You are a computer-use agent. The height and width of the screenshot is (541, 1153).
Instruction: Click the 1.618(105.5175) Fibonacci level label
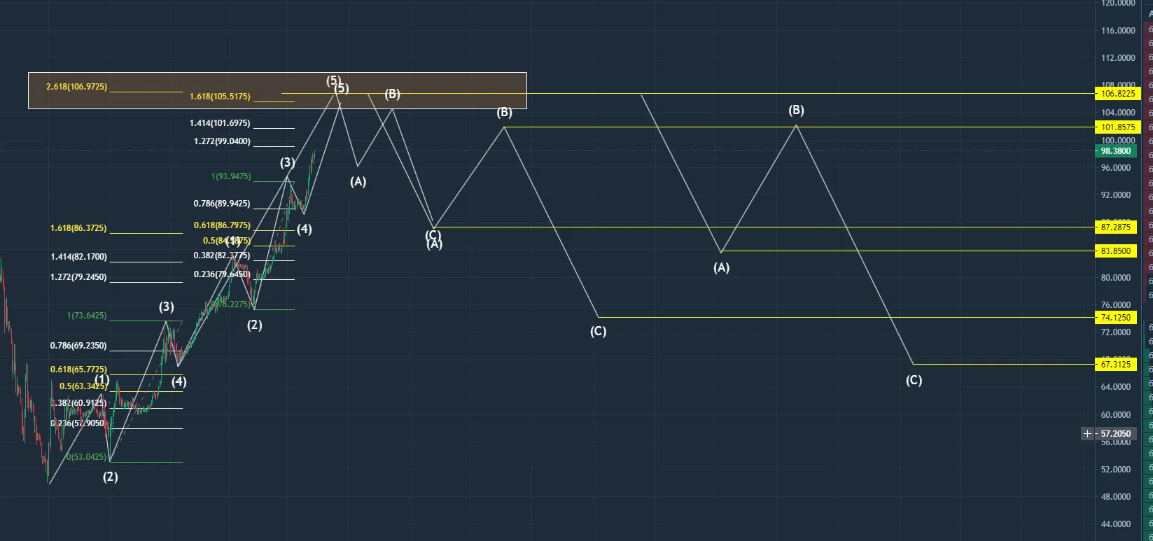click(x=220, y=97)
